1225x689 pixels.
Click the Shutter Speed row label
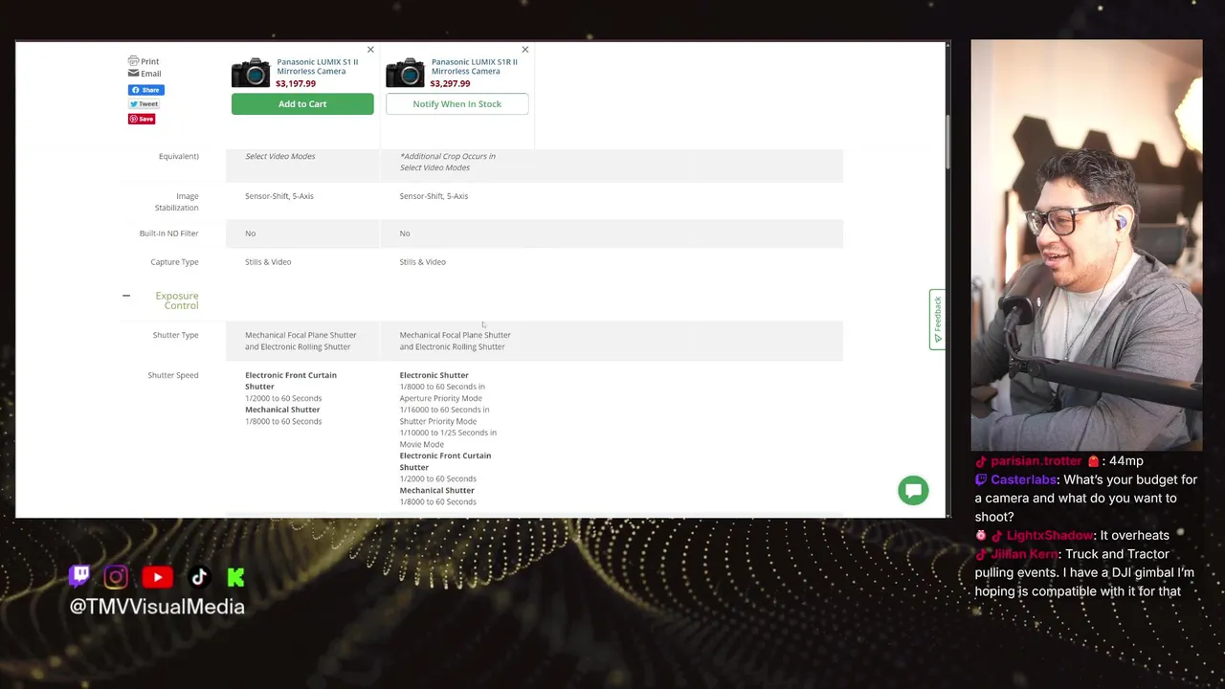point(173,375)
